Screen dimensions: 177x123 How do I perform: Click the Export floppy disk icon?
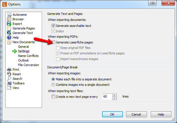coord(9,24)
